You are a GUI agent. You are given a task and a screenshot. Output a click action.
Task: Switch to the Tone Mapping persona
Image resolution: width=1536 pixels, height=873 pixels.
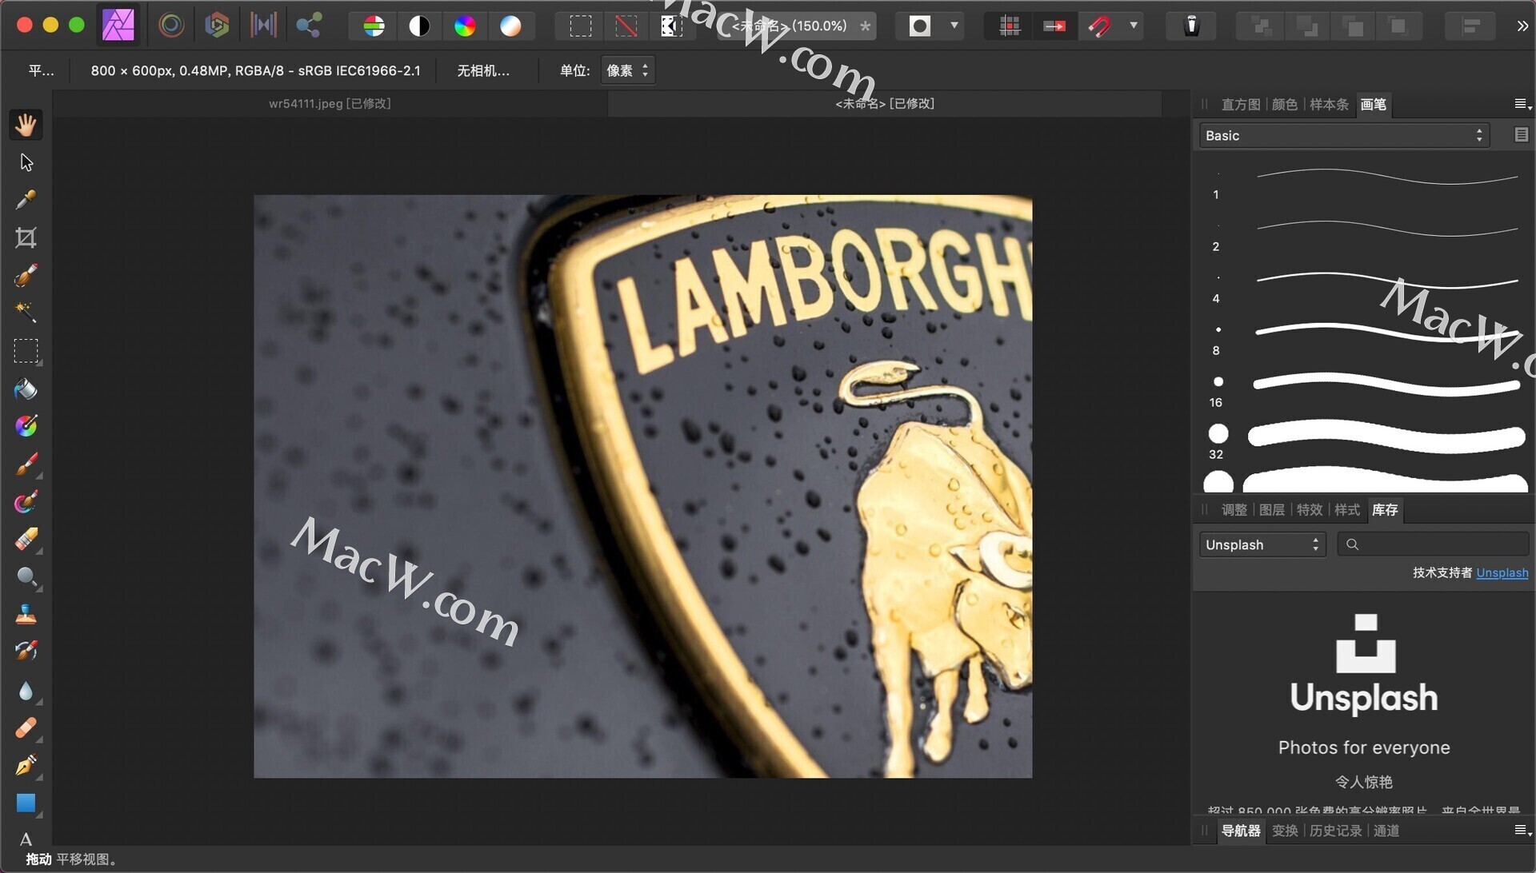pos(262,26)
